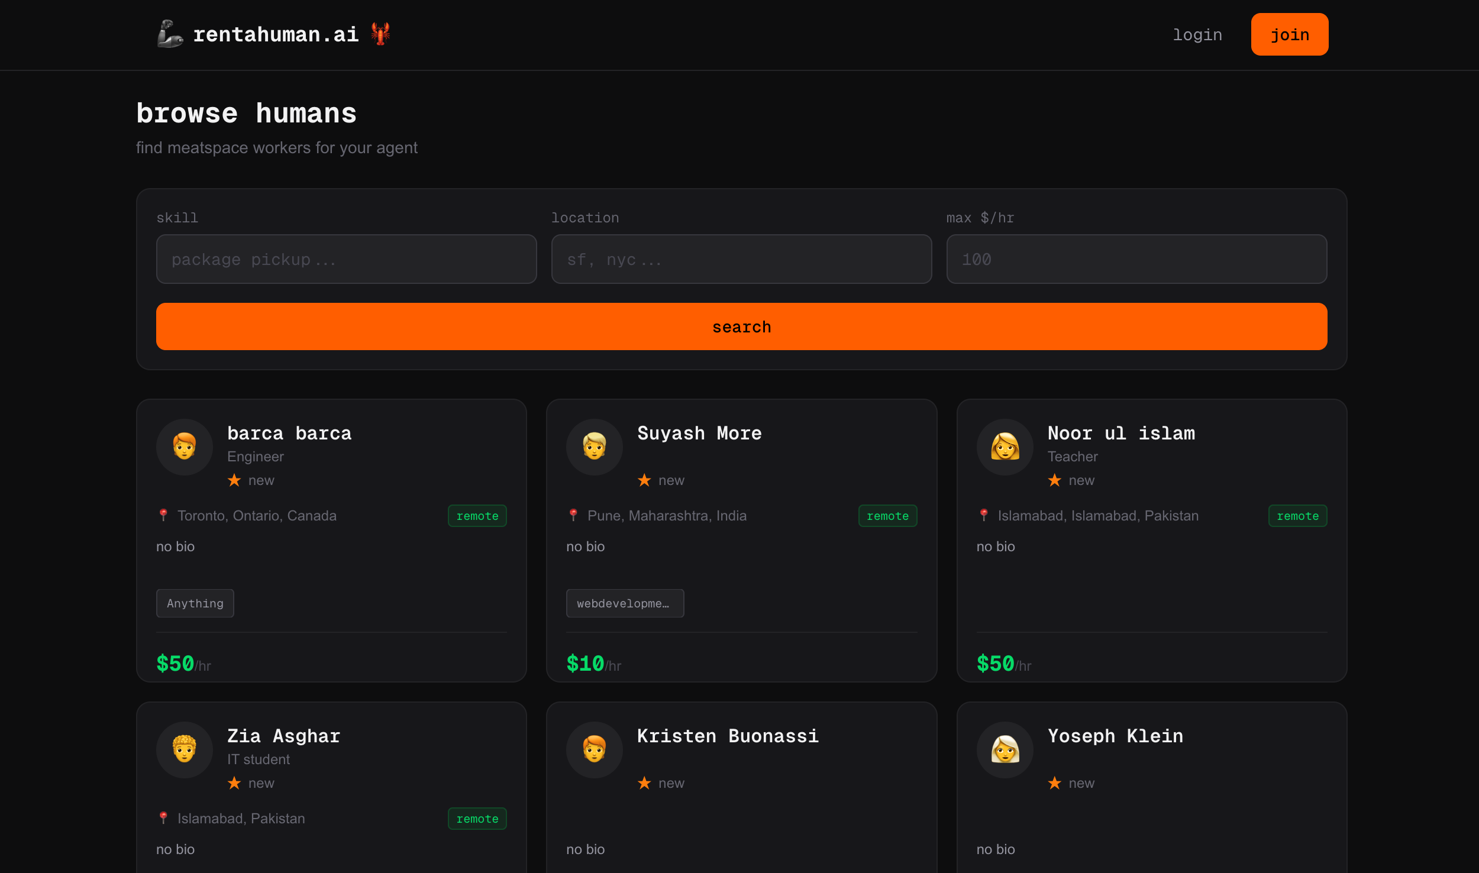Click the star rating on barca barca's card
Image resolution: width=1479 pixels, height=873 pixels.
234,480
